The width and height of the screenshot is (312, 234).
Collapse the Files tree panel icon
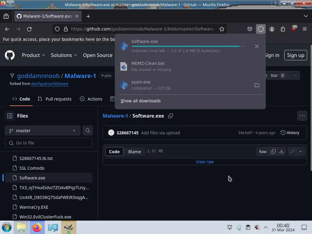click(x=10, y=116)
